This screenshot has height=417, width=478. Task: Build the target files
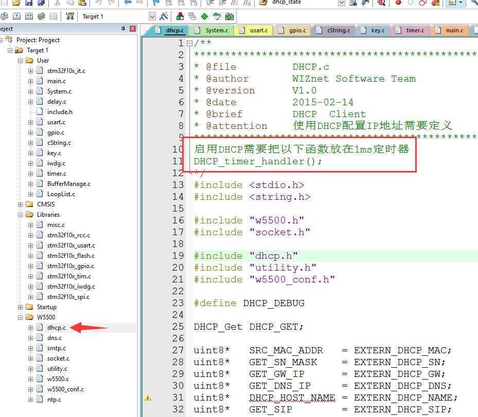pyautogui.click(x=17, y=16)
